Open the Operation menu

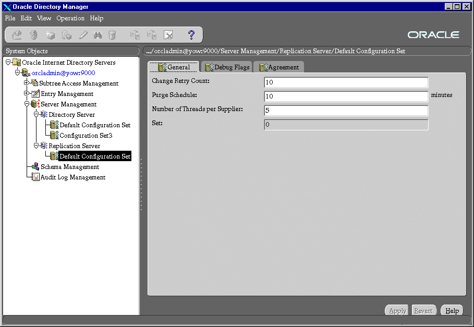[70, 18]
